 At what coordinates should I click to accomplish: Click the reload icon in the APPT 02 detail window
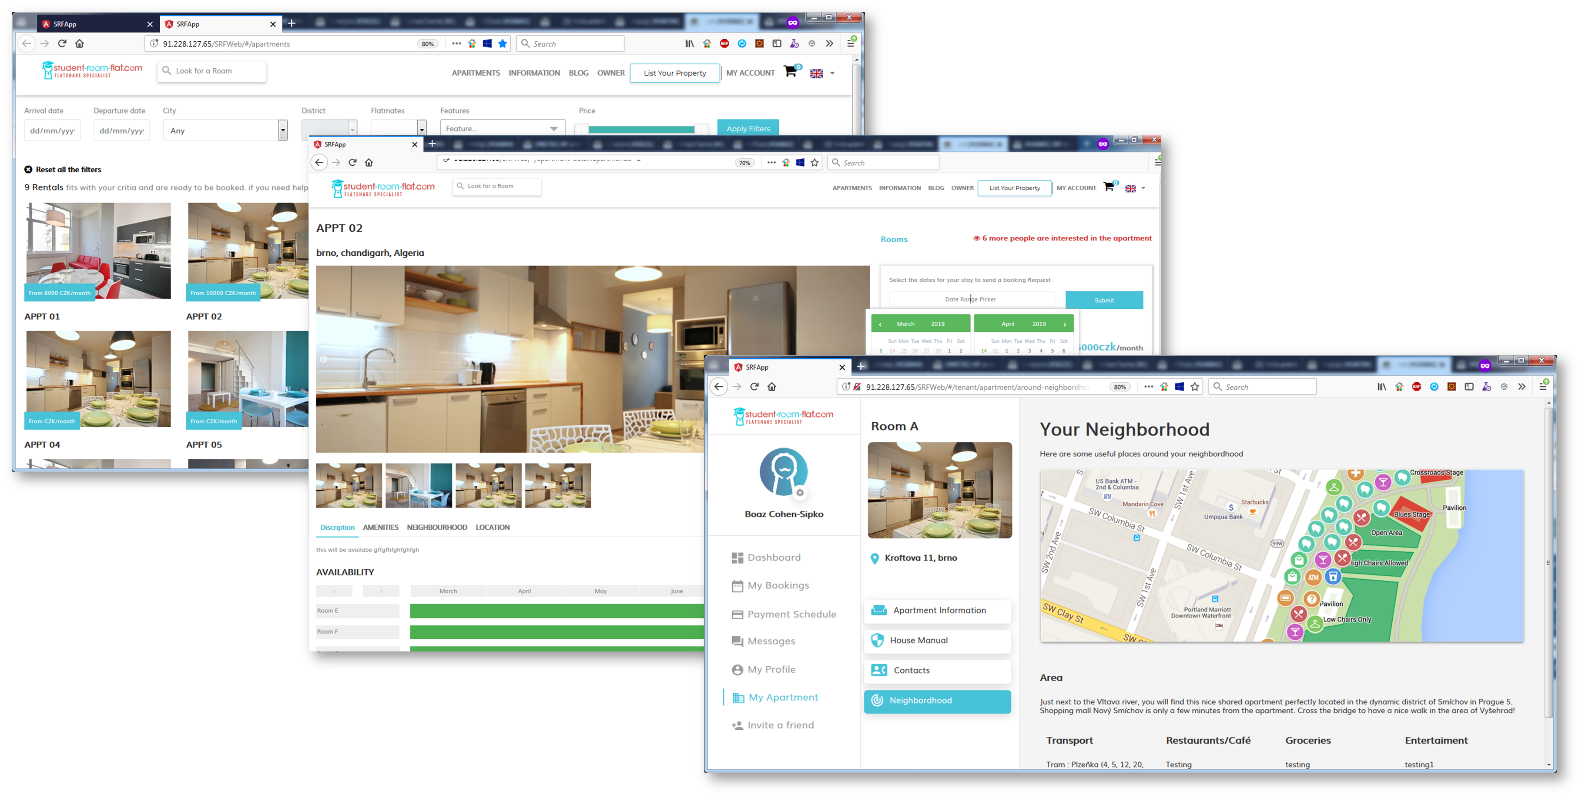(352, 163)
